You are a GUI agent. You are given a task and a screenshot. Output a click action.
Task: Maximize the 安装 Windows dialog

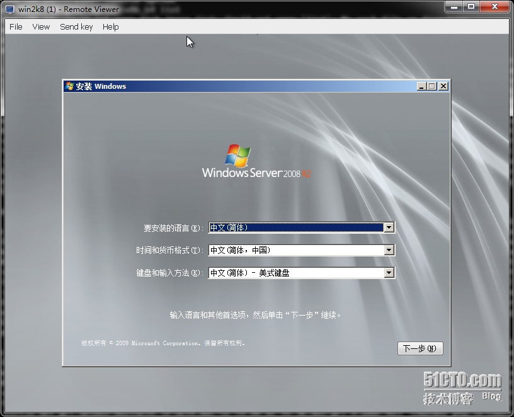(432, 86)
